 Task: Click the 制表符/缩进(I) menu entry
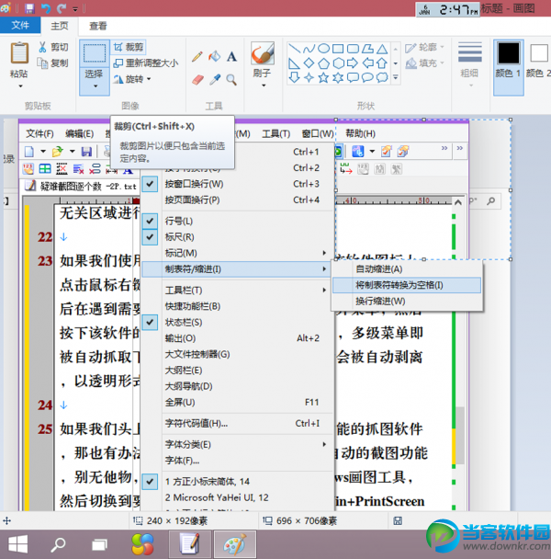(x=238, y=269)
